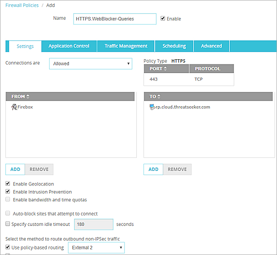Toggle Use policy-based routing checkbox
The image size is (277, 255).
(8, 247)
